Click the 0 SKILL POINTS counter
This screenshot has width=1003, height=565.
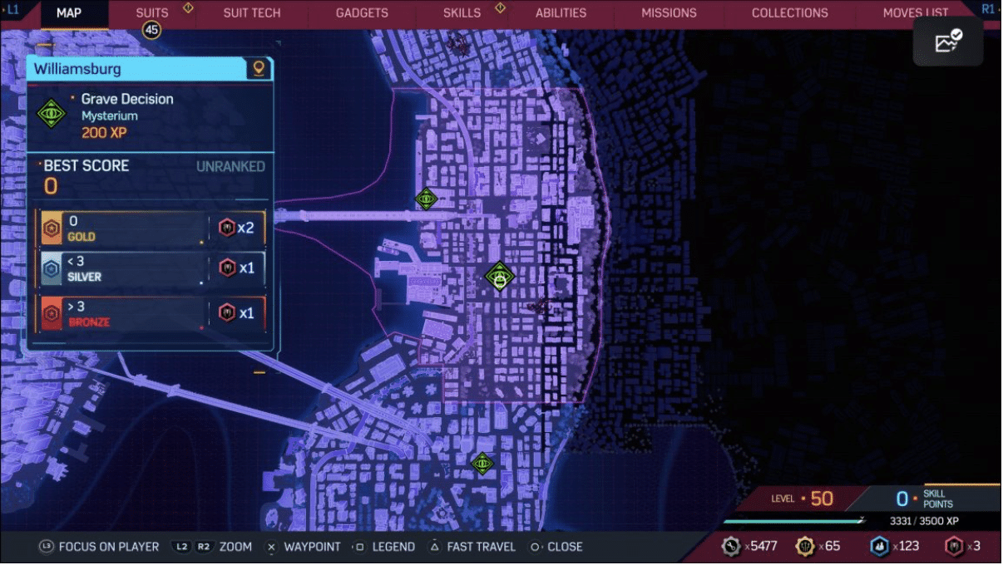[x=924, y=499]
